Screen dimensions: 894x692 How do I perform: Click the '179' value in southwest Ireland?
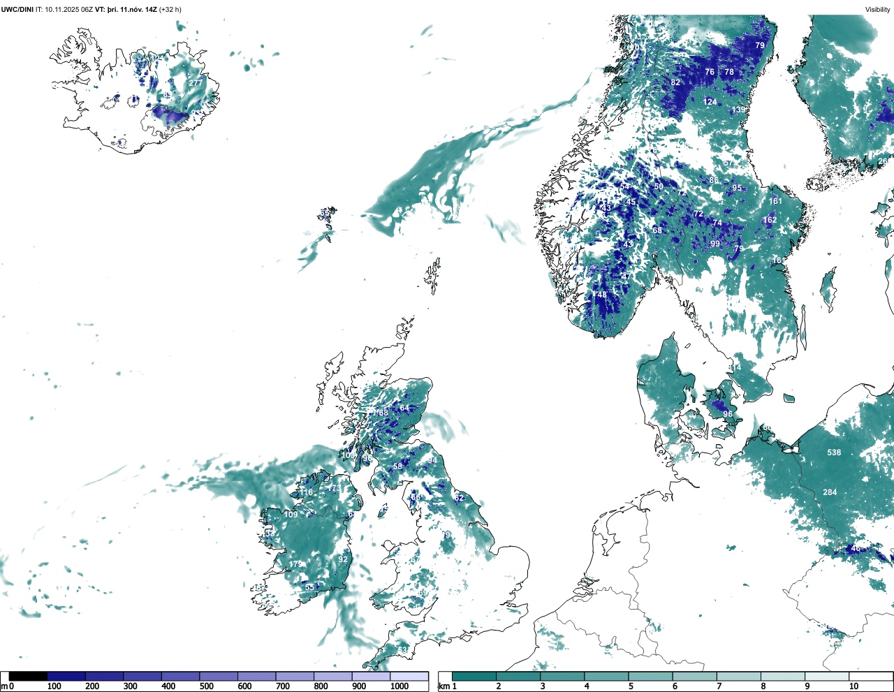point(295,564)
